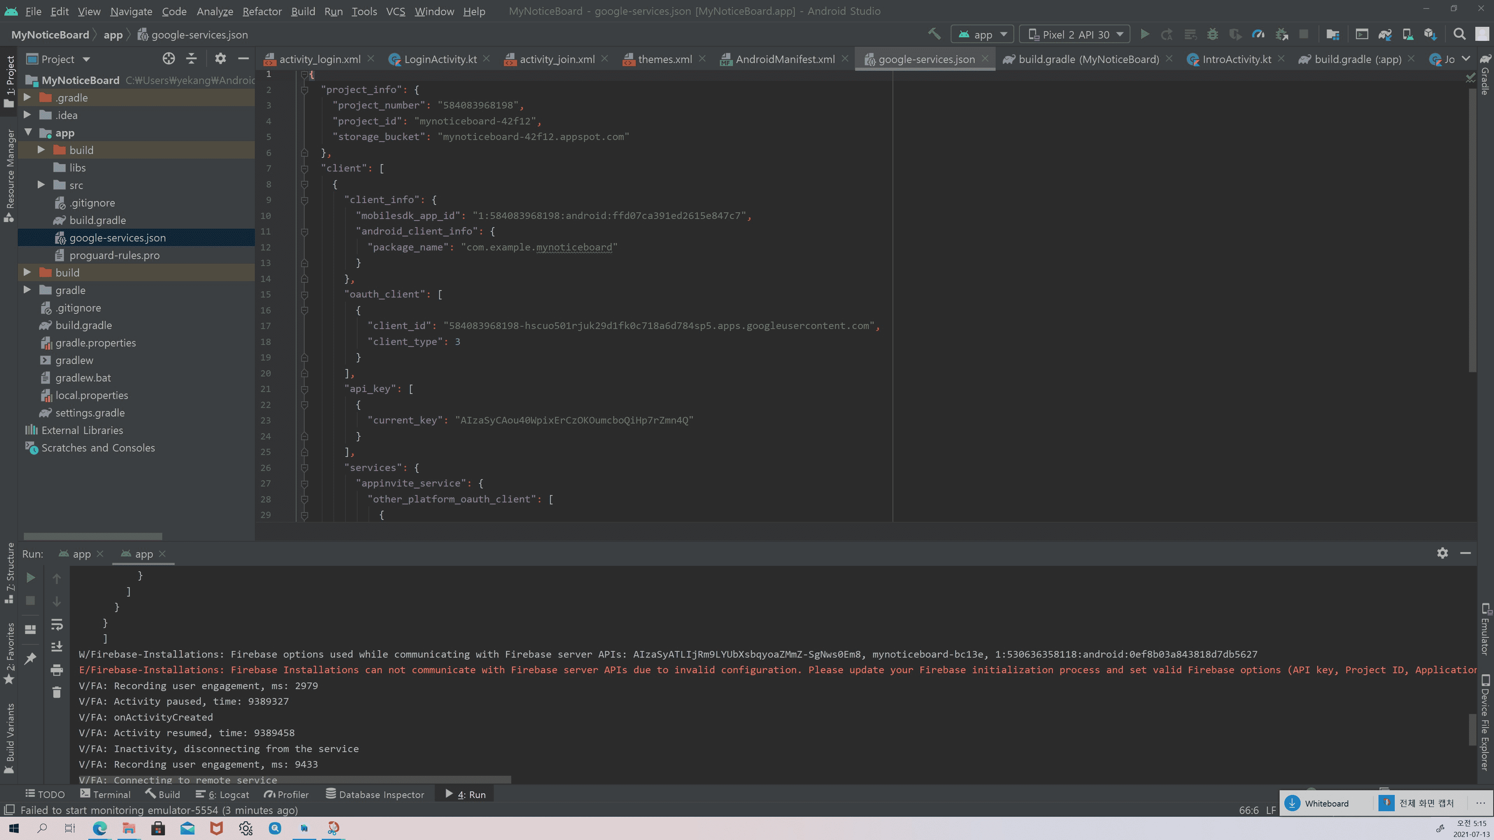Open the SDK Manager icon
This screenshot has height=840, width=1494.
[1430, 34]
